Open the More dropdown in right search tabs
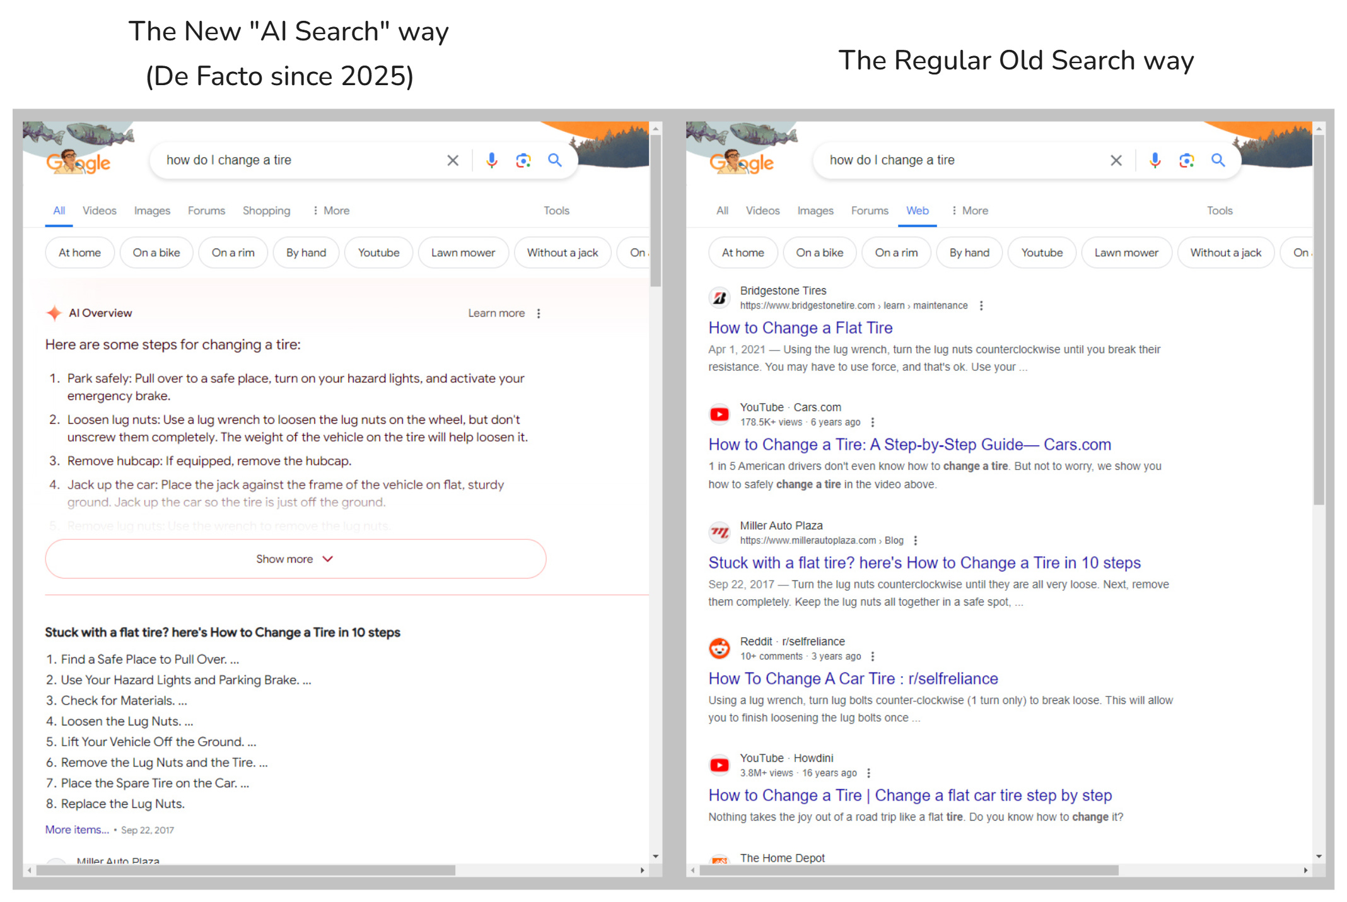This screenshot has height=902, width=1347. pos(970,211)
